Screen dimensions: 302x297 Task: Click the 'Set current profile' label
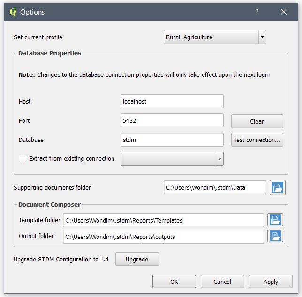pyautogui.click(x=38, y=37)
